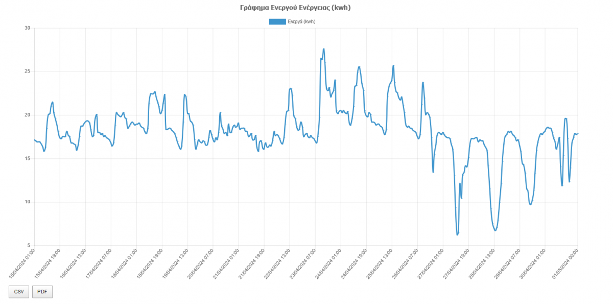Click the y-axis value 20

coord(27,115)
